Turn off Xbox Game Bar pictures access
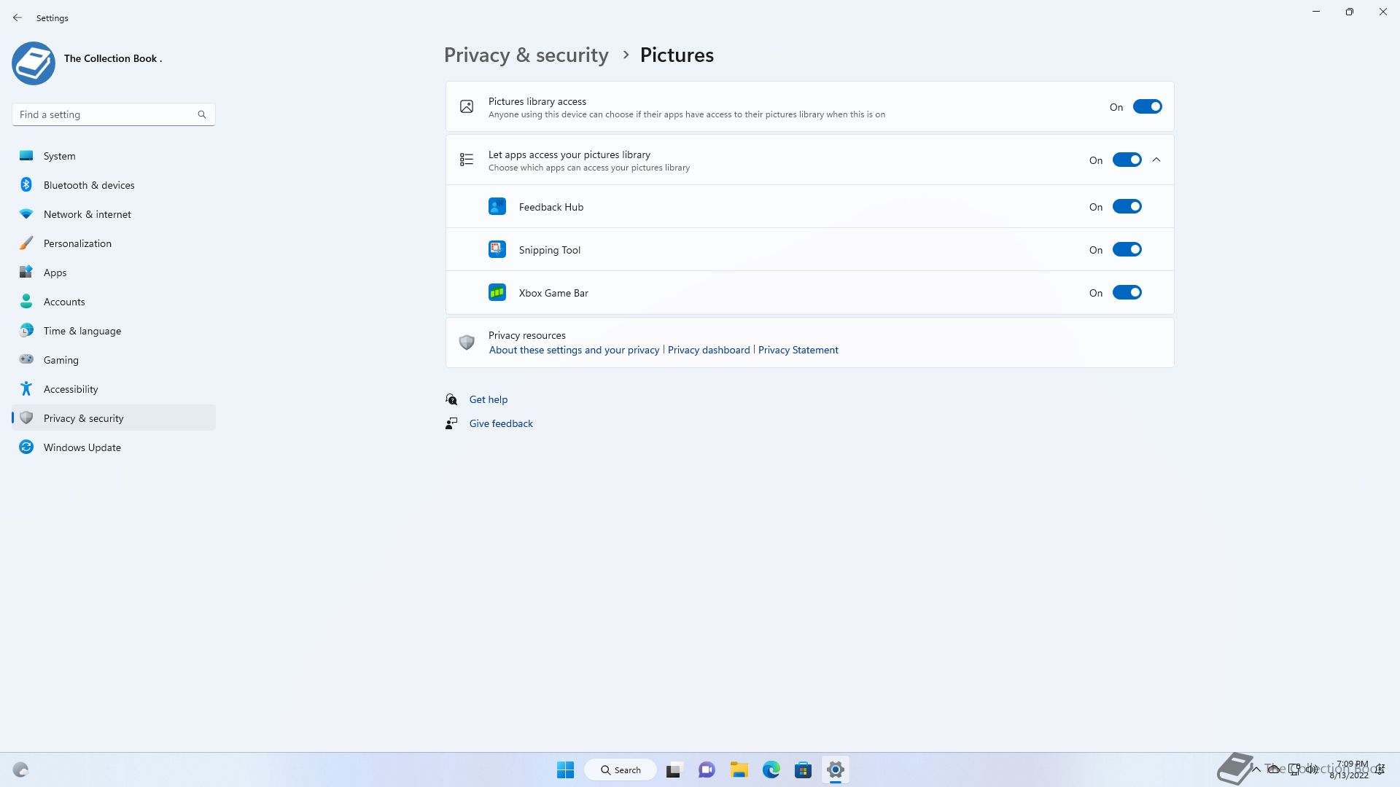Screen dimensions: 1400x787 pos(1127,292)
